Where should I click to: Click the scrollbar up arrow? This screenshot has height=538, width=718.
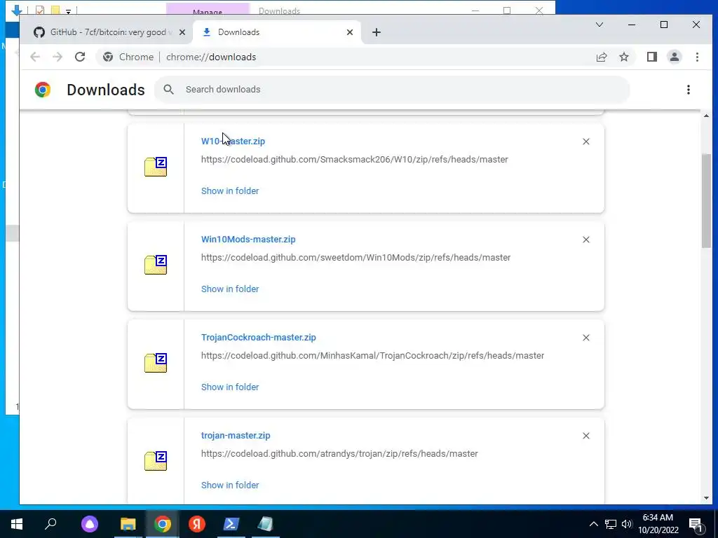click(706, 116)
